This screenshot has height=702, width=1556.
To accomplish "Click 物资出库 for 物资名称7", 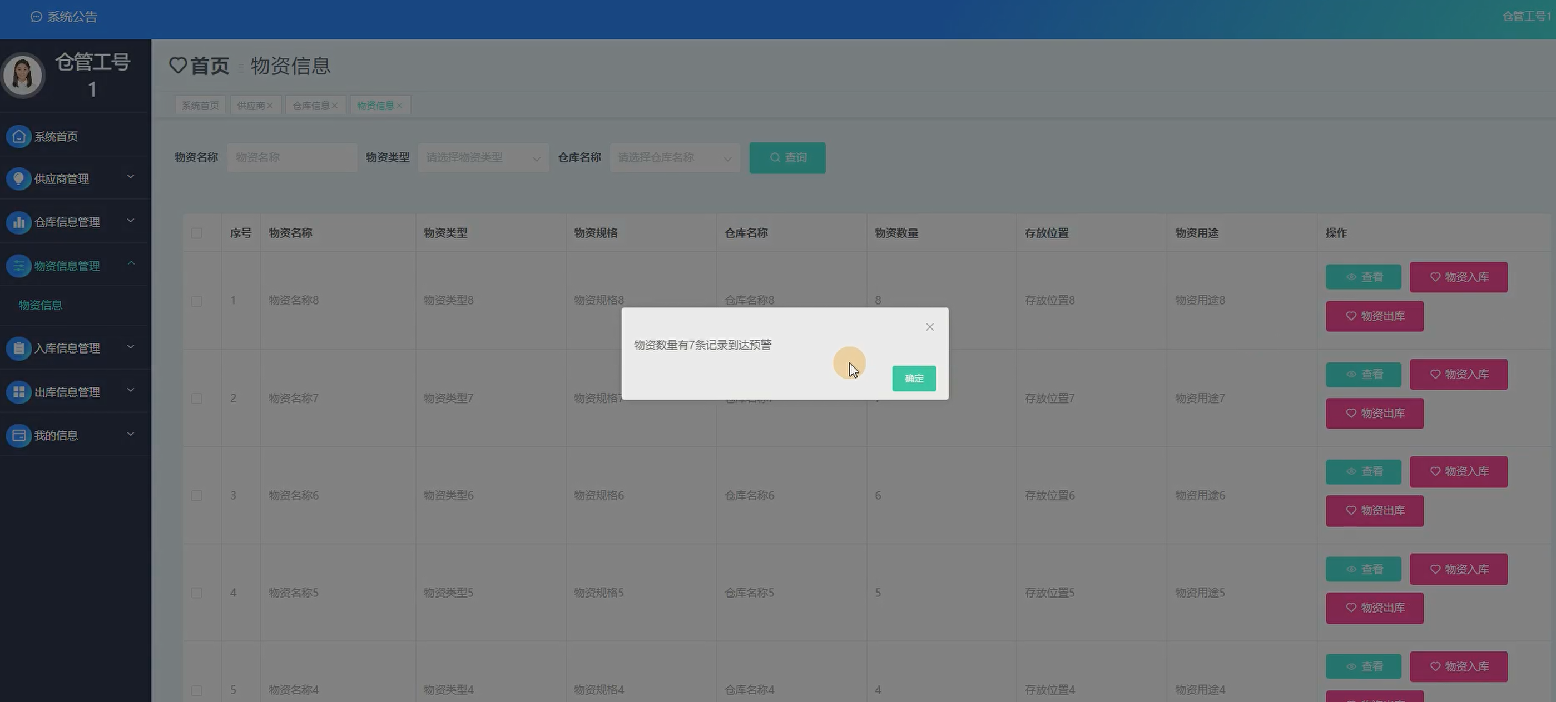I will 1375,414.
